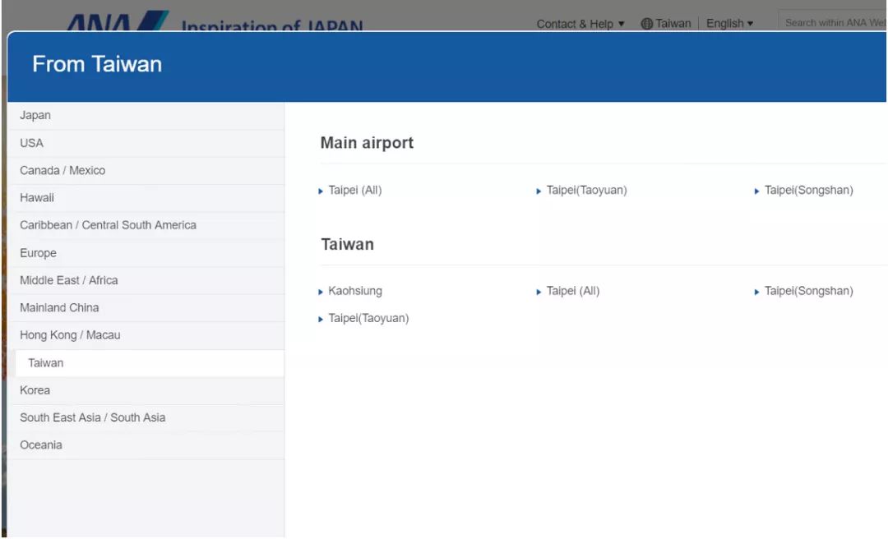Open Hong Kong / Macau region
The image size is (888, 539).
point(70,335)
